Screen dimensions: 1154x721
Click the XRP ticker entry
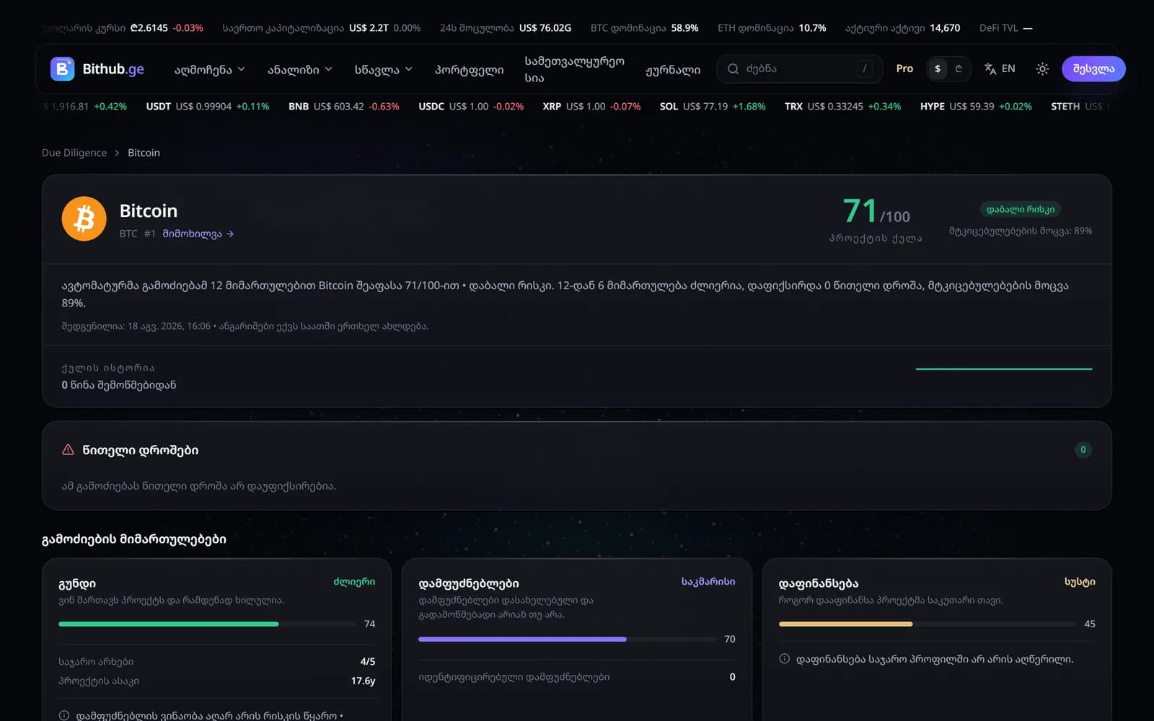(591, 106)
